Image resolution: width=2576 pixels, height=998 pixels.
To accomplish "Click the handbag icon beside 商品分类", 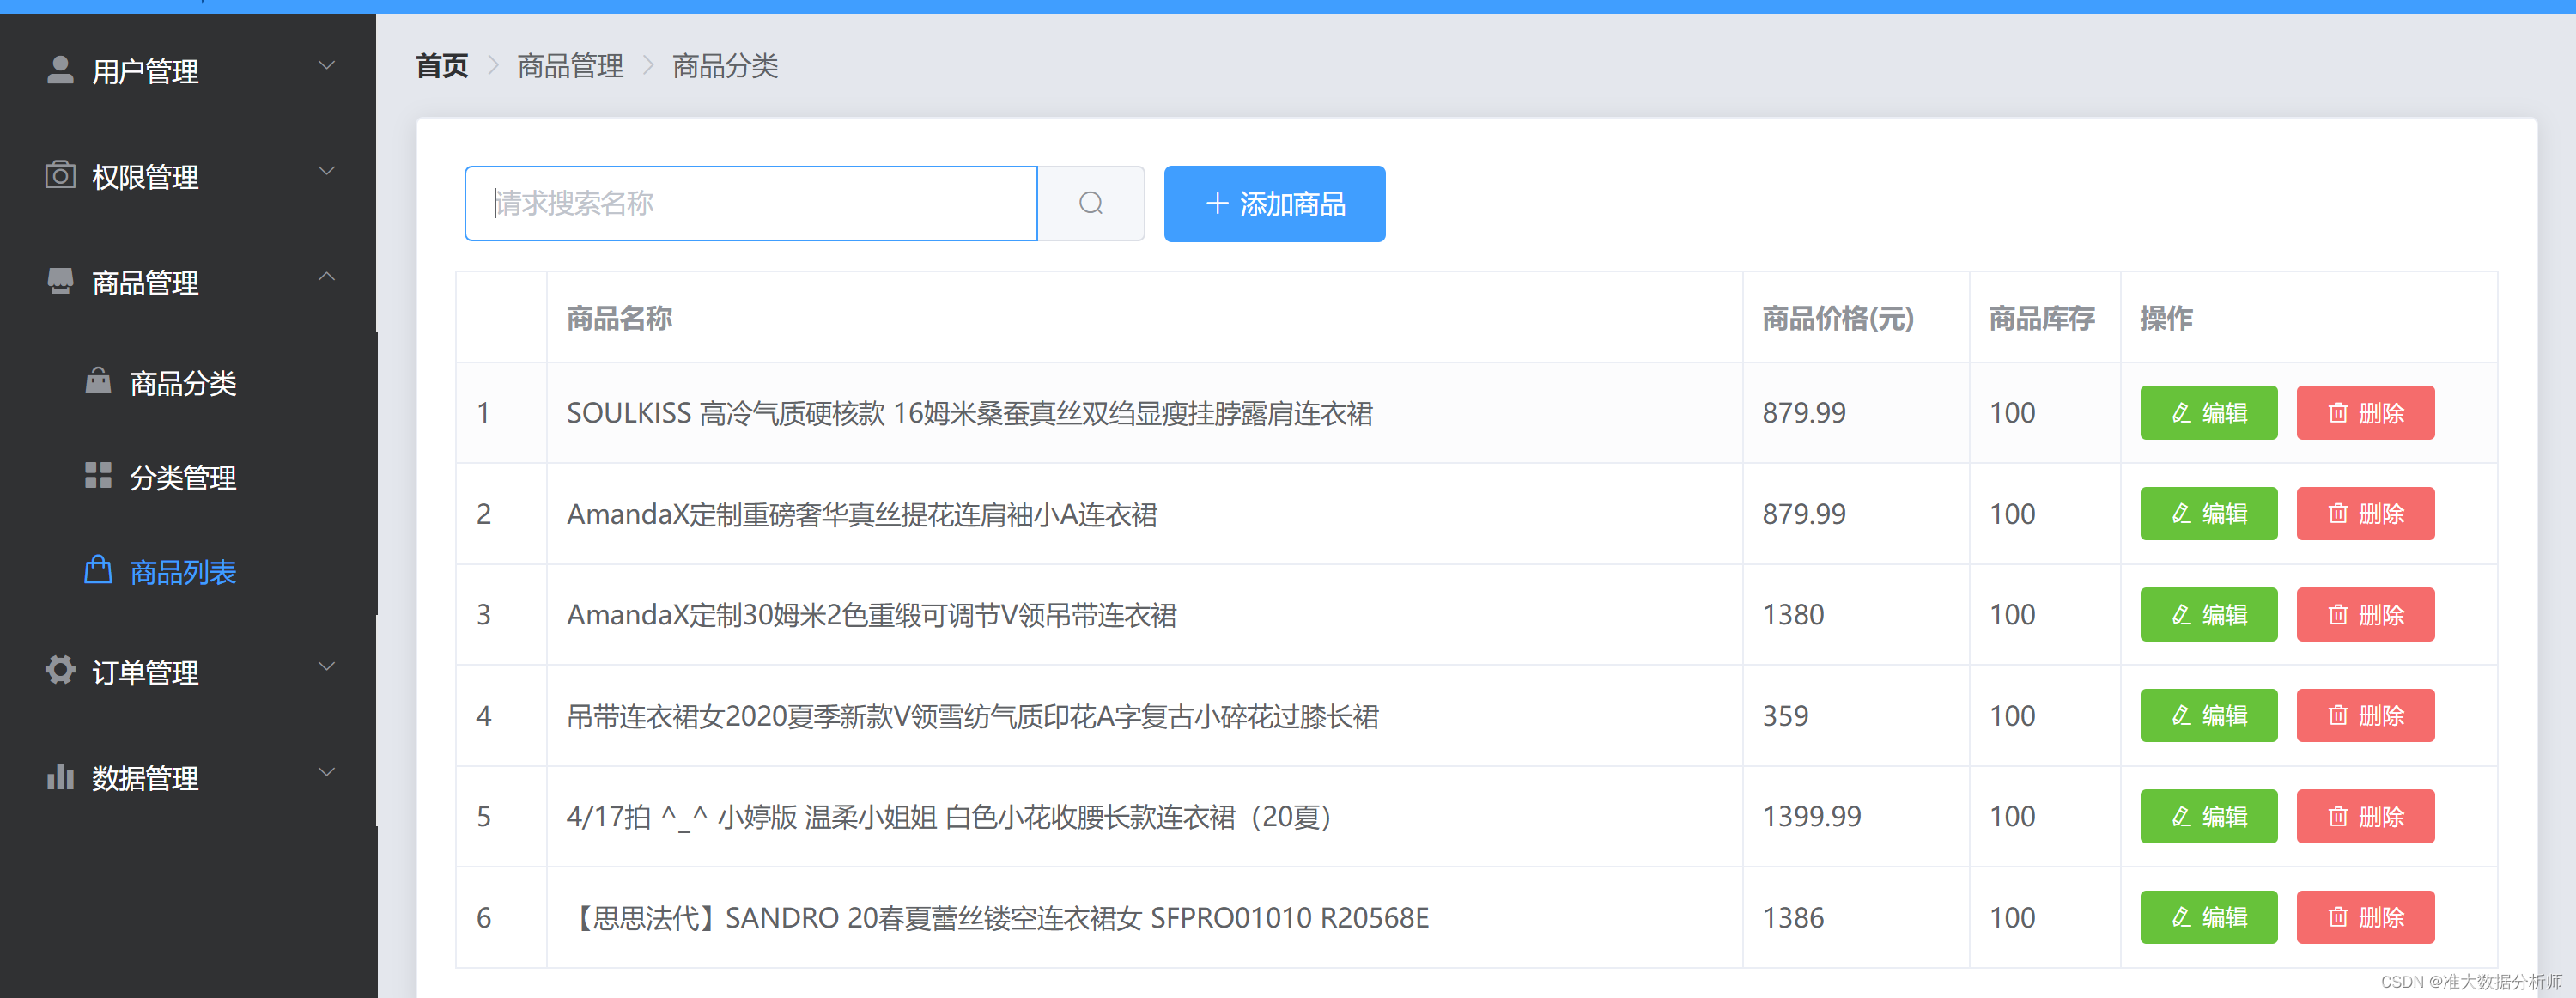I will click(x=98, y=381).
